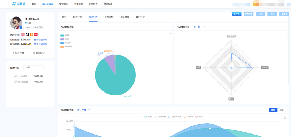Image resolution: width=291 pixels, height=137 pixels.
Task: Toggle the 抖音 pie legend swatch
Action: [63, 35]
